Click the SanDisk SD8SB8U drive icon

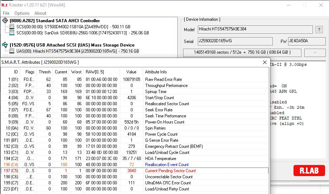12,33
